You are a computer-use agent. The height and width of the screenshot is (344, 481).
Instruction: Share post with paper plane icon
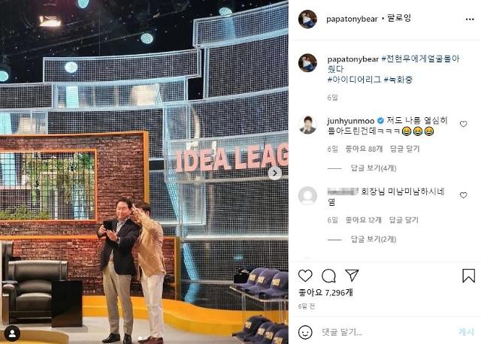(x=352, y=276)
